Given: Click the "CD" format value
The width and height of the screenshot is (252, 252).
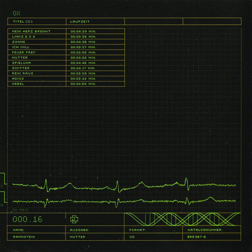Looking at the screenshot, I should pos(132,237).
